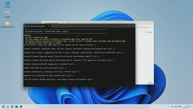Maximize the PowerShell terminal window
This screenshot has width=193, height=109.
128,26
